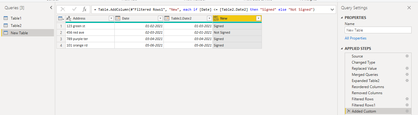Select the Replaced Value step
The height and width of the screenshot is (115, 418).
[378, 69]
